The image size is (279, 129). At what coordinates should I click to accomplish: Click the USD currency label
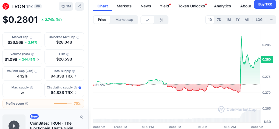click(x=267, y=122)
